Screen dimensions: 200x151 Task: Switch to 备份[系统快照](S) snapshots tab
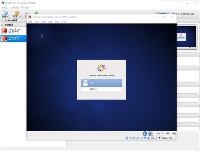[x=183, y=14]
